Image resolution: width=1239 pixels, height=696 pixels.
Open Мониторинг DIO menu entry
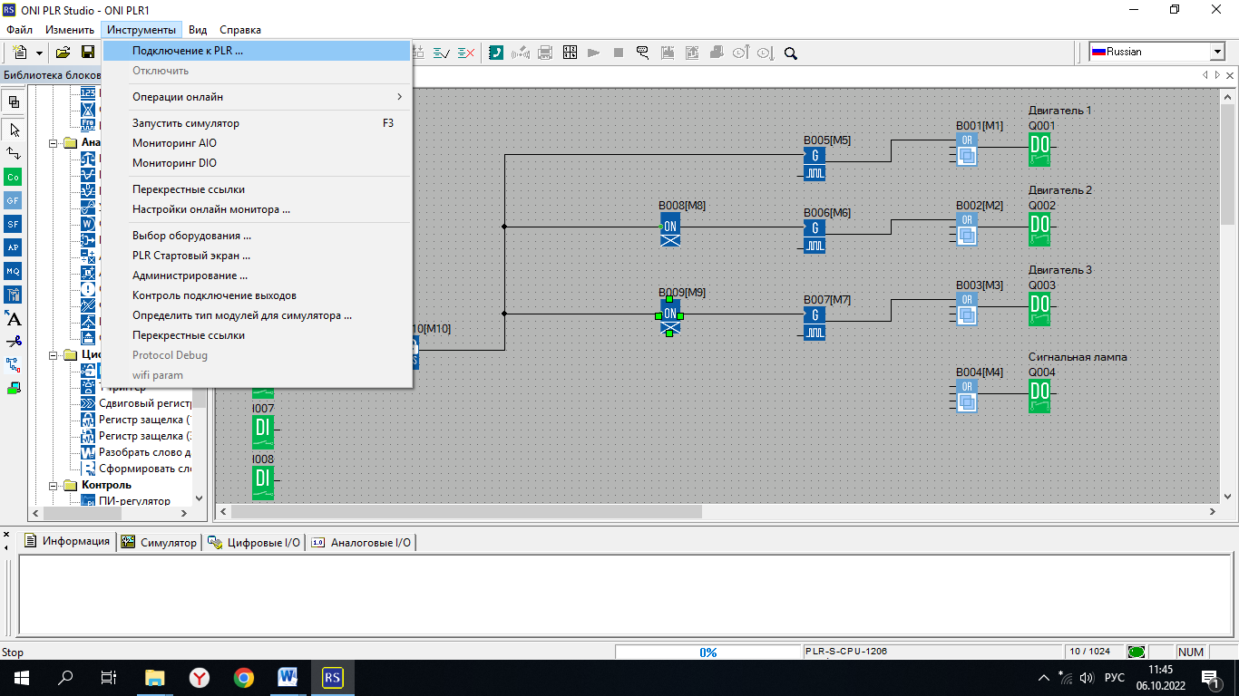[257, 163]
